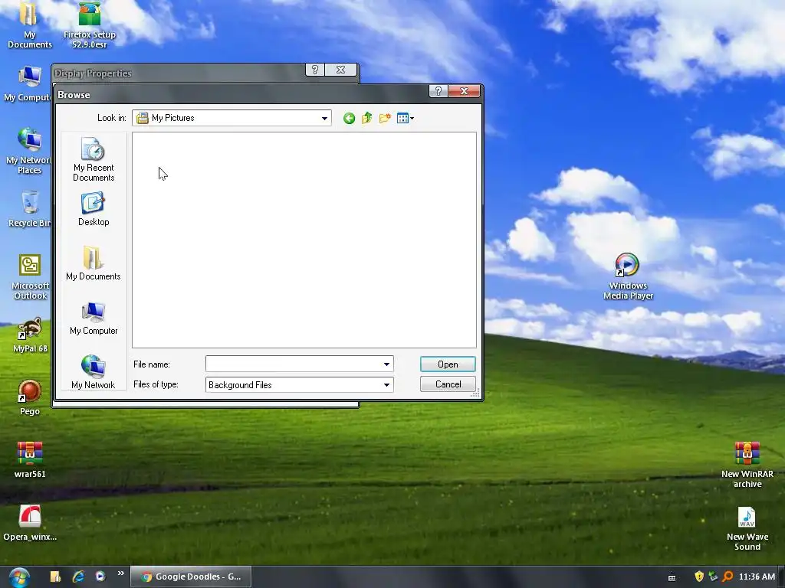Viewport: 785px width, 588px height.
Task: Launch file explorer from quick launch
Action: (55, 577)
